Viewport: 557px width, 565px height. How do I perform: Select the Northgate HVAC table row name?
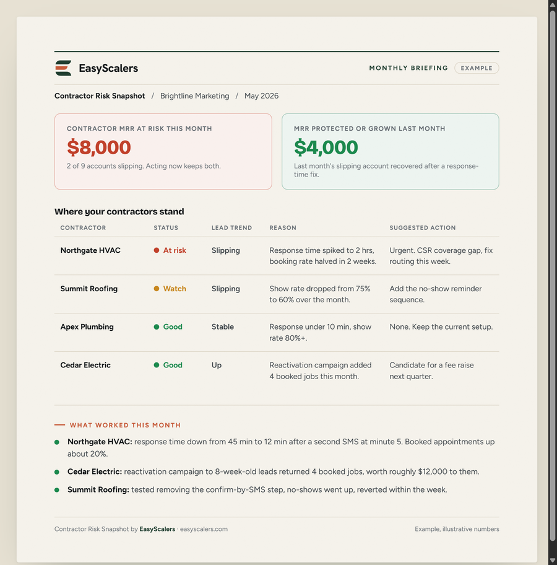point(90,250)
